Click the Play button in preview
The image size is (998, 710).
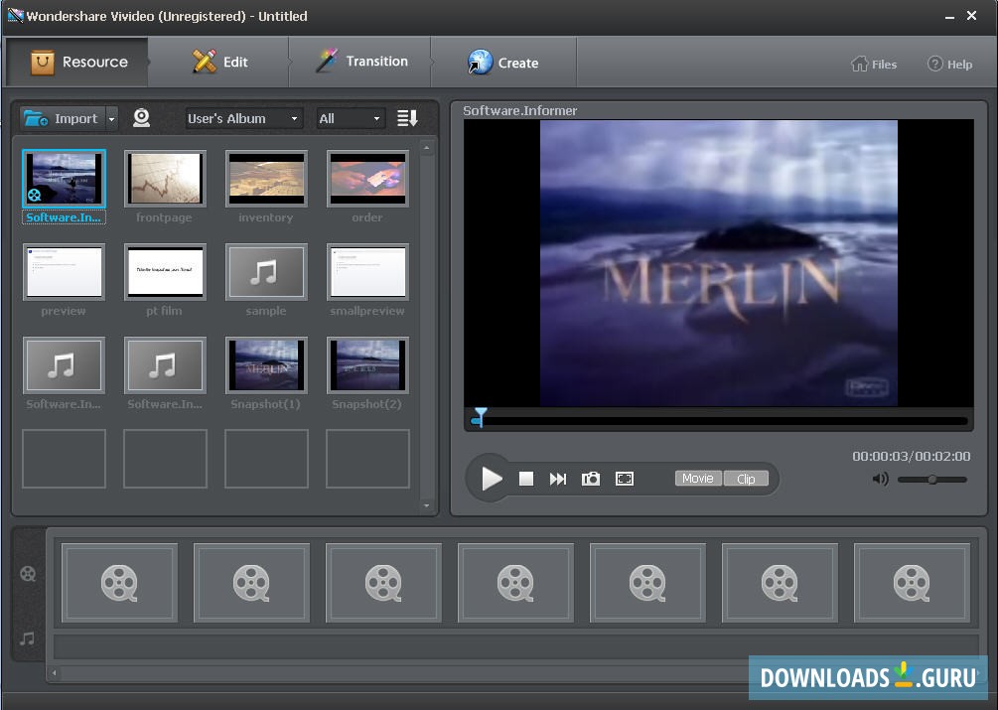(x=491, y=479)
